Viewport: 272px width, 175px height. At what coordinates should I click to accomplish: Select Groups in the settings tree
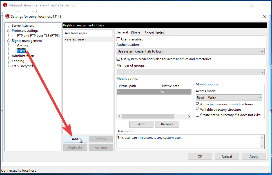23,46
